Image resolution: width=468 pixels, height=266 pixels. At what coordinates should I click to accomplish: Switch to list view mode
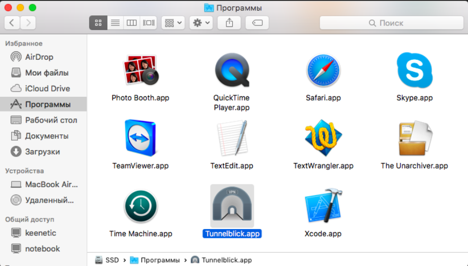(x=114, y=23)
